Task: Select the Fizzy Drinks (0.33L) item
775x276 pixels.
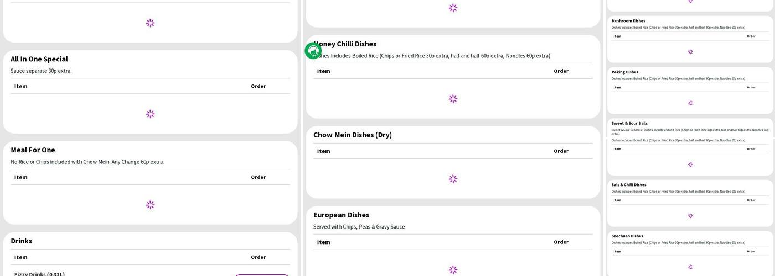Action: coord(39,274)
